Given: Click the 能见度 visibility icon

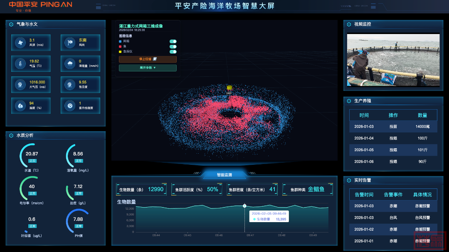Looking at the screenshot, I should click(69, 85).
